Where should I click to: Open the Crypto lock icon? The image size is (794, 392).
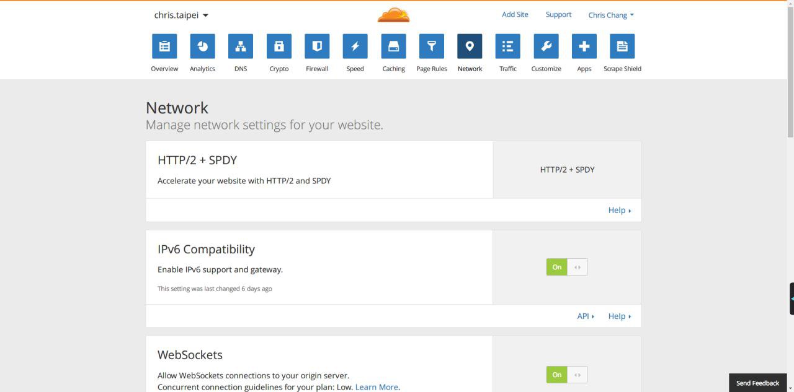click(x=279, y=46)
